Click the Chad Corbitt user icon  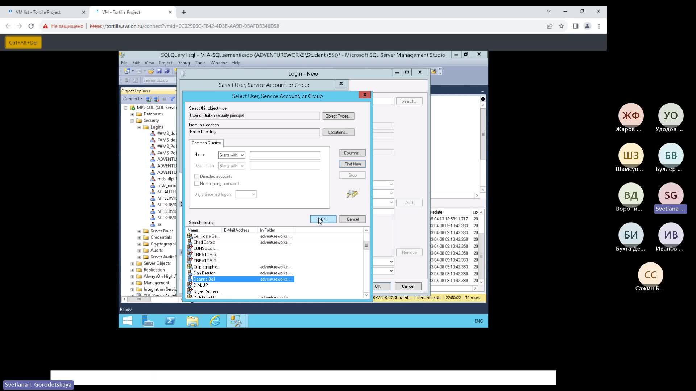(x=190, y=243)
